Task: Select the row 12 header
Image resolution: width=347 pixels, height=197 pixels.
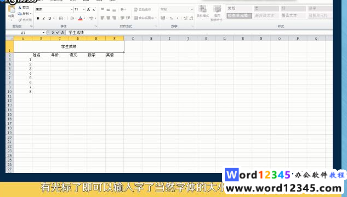Action: coord(9,101)
